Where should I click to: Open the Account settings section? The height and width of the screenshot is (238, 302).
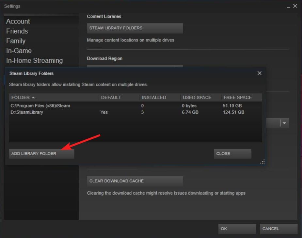click(x=18, y=21)
